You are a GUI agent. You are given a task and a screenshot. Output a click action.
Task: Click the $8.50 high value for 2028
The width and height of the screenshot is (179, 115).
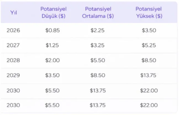149,60
